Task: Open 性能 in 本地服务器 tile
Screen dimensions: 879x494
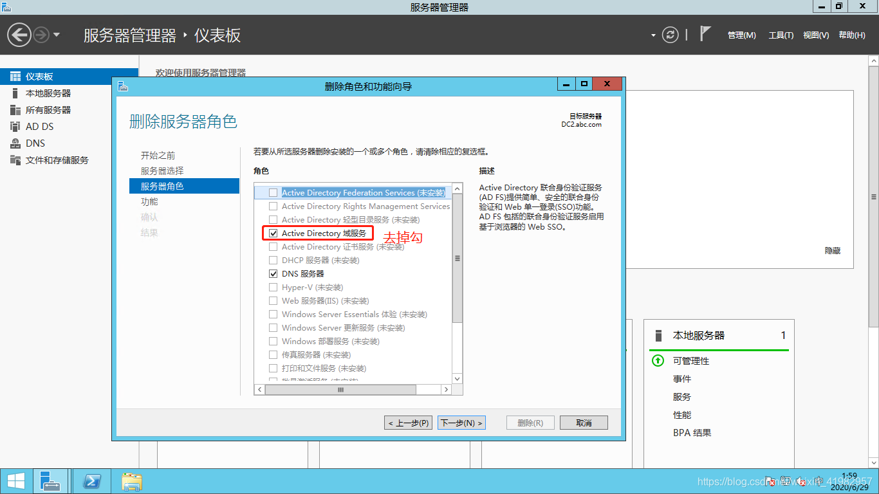Action: (682, 415)
